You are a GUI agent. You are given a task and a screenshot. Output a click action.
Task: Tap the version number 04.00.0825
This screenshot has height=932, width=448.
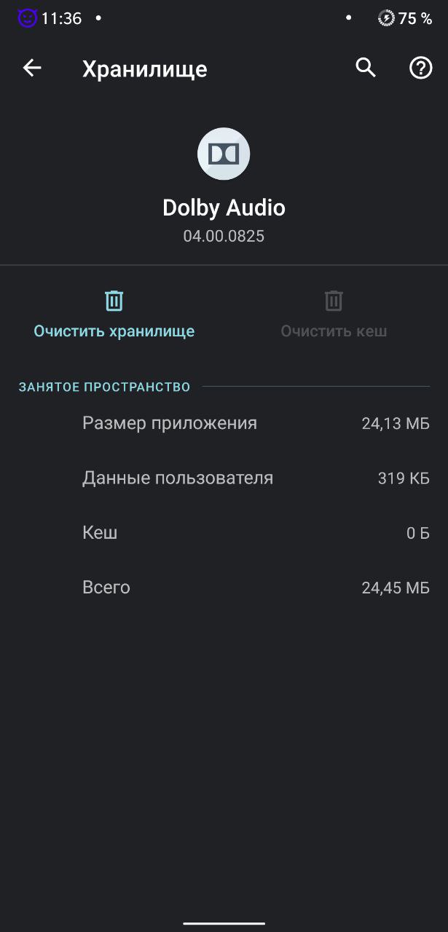point(224,236)
